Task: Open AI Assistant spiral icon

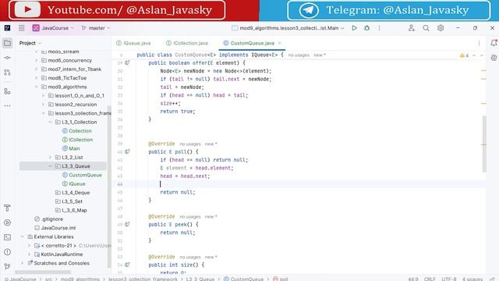Action: tap(494, 58)
